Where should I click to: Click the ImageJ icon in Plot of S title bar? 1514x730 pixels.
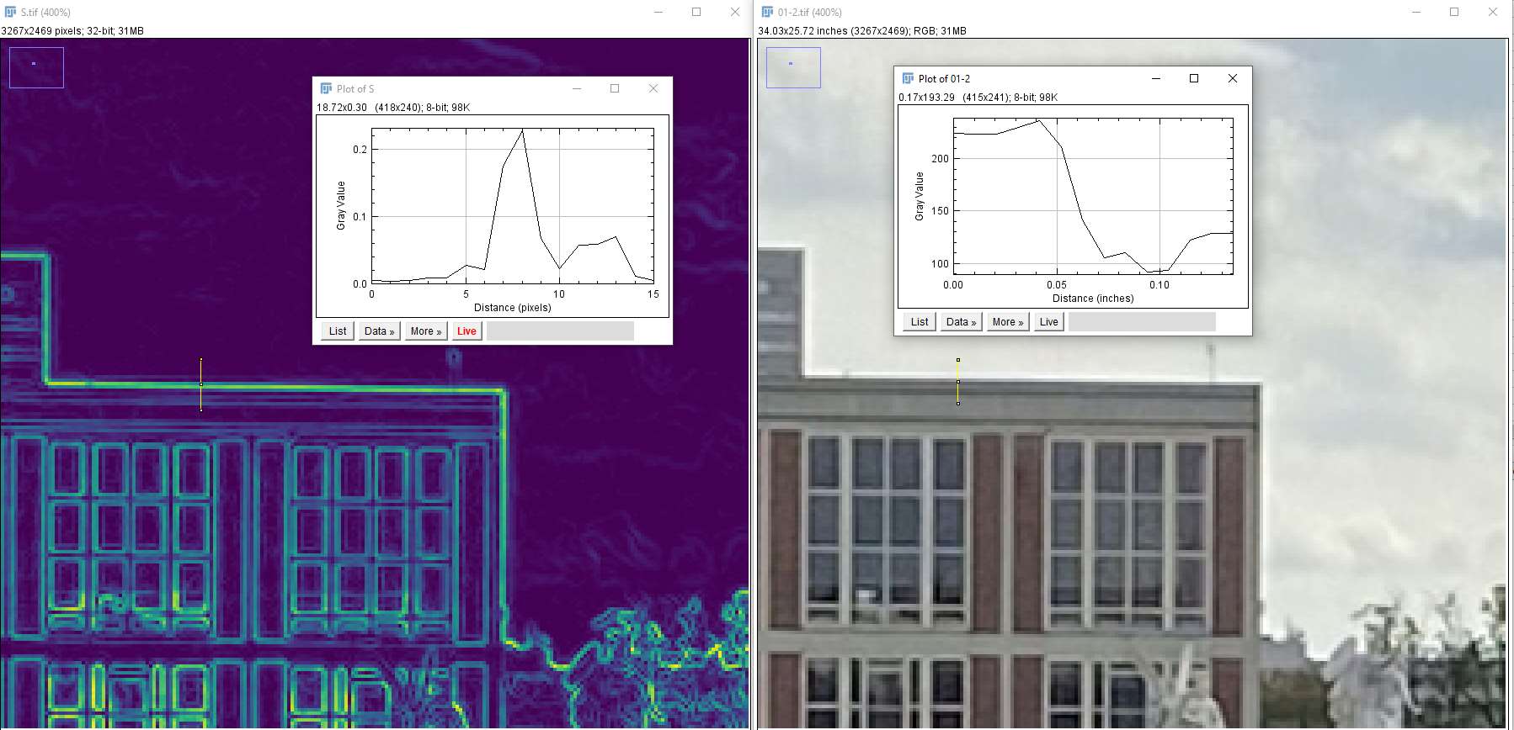click(x=326, y=88)
